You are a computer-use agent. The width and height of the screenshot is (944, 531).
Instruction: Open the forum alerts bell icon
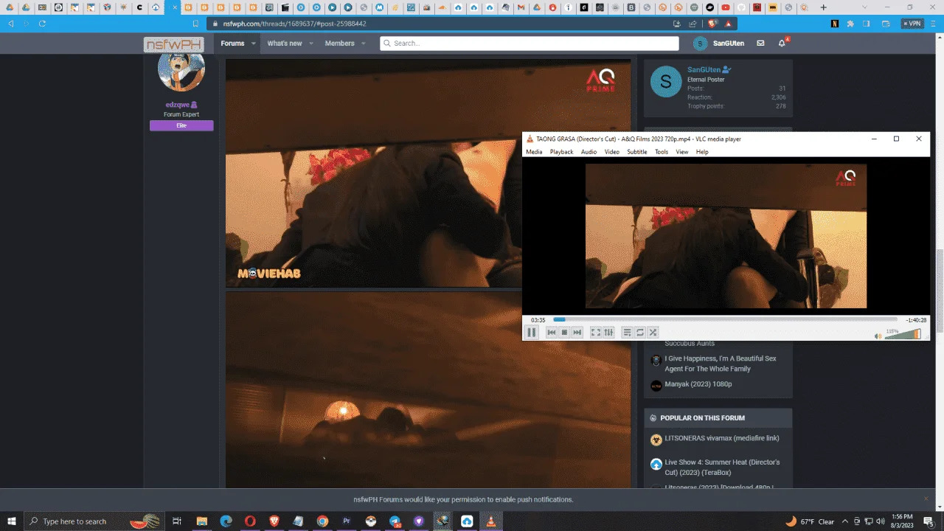coord(782,44)
